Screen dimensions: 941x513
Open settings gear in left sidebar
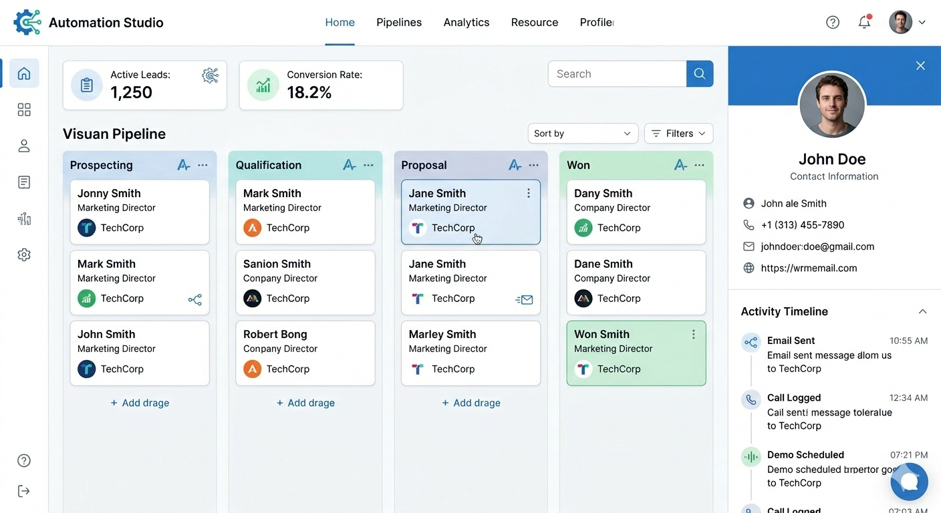point(24,254)
